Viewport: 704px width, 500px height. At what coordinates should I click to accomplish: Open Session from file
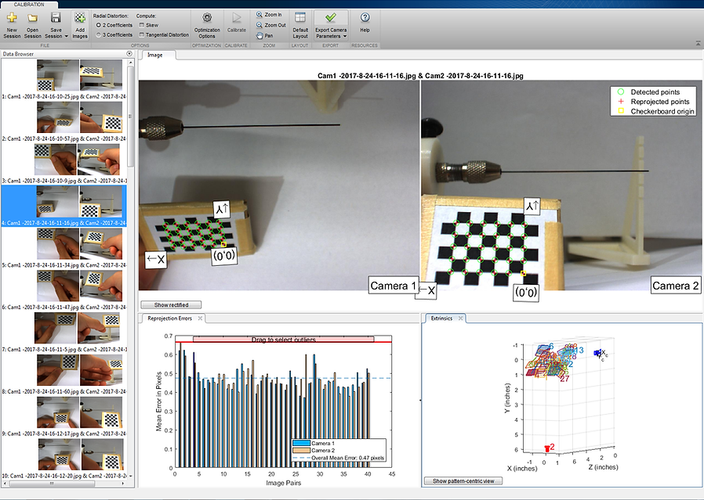[32, 25]
